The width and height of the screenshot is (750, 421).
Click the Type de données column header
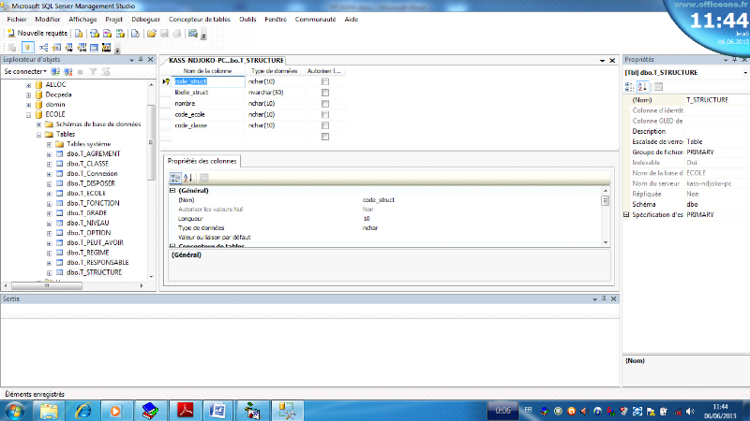(275, 71)
